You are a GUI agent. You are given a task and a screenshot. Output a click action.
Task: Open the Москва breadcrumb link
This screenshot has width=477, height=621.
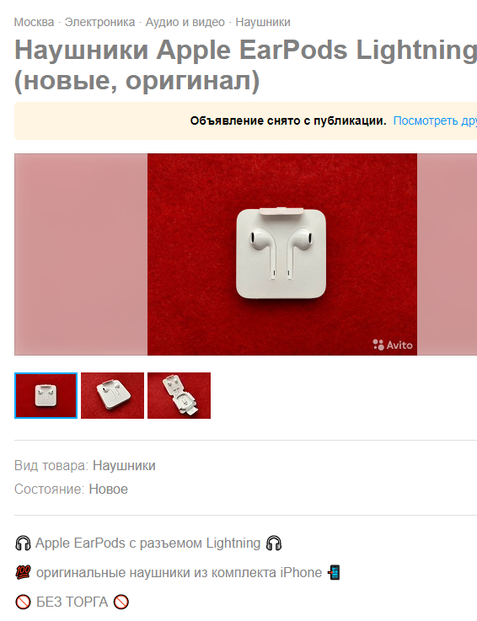point(34,22)
